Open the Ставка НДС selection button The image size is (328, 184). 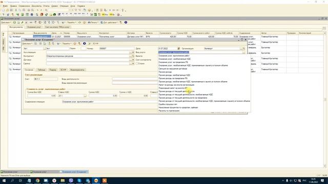tap(85, 96)
